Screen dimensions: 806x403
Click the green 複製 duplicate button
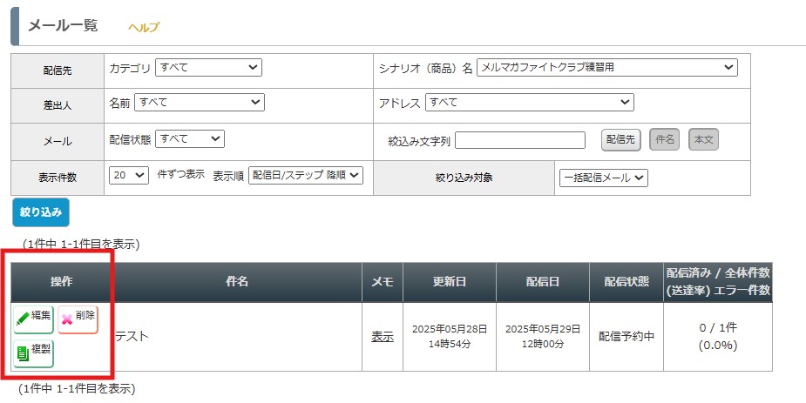pyautogui.click(x=33, y=353)
